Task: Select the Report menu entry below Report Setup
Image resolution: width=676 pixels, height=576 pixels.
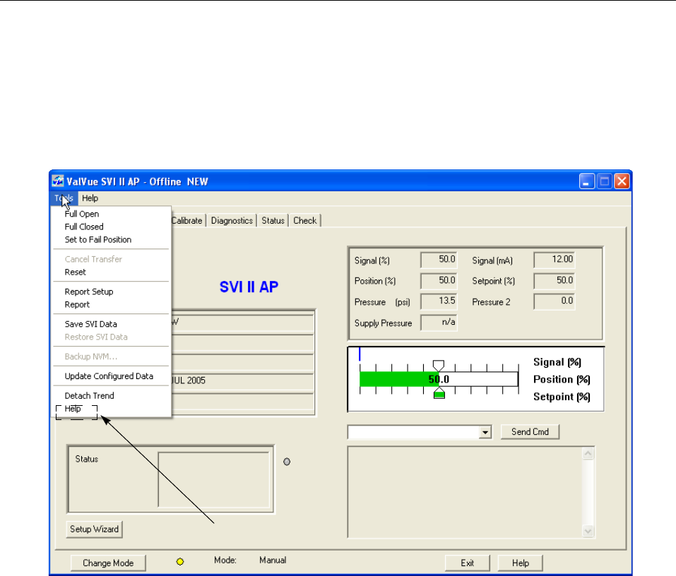Action: tap(77, 304)
